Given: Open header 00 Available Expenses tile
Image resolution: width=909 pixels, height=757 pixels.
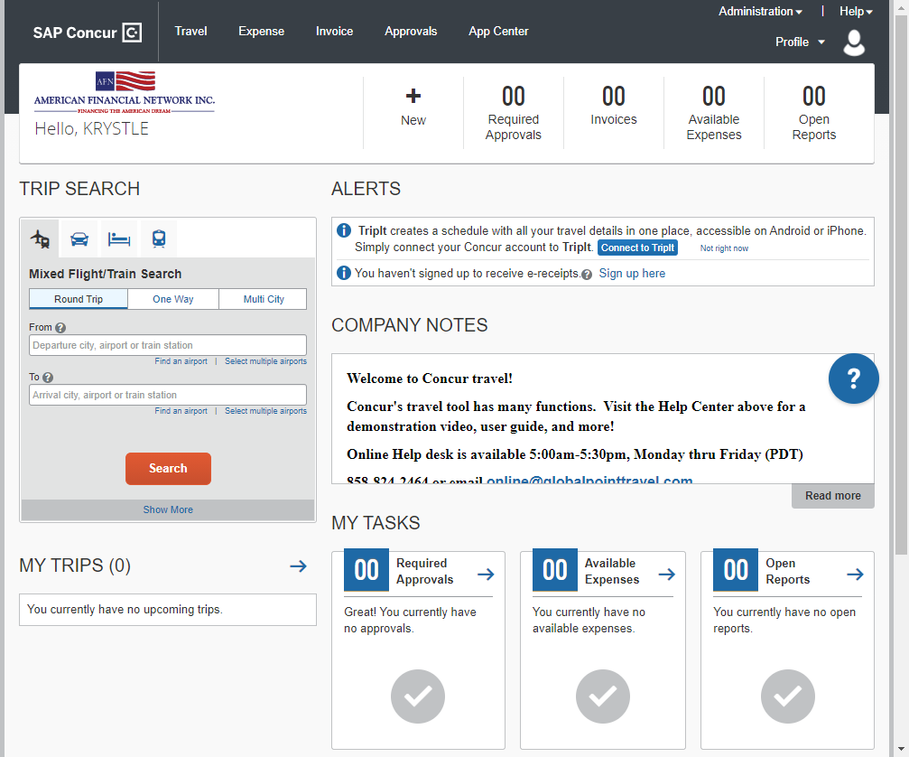Looking at the screenshot, I should pyautogui.click(x=714, y=113).
